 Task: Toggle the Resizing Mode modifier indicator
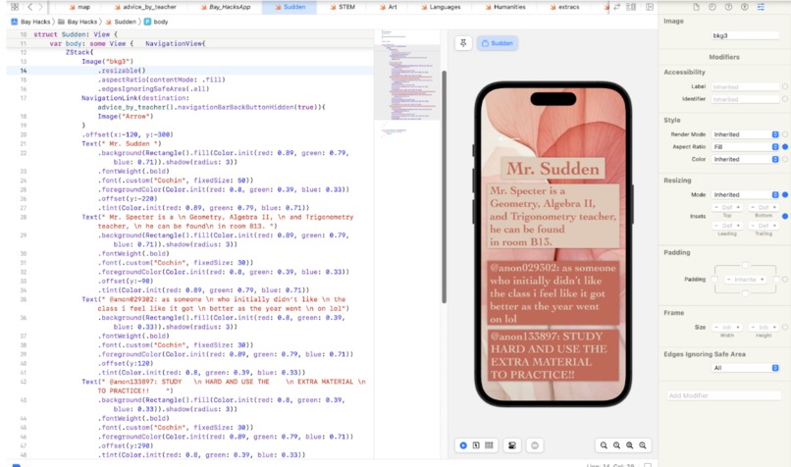tap(785, 194)
